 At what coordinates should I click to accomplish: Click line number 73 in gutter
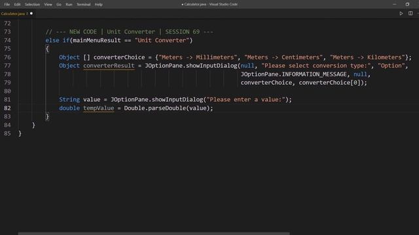coord(7,32)
